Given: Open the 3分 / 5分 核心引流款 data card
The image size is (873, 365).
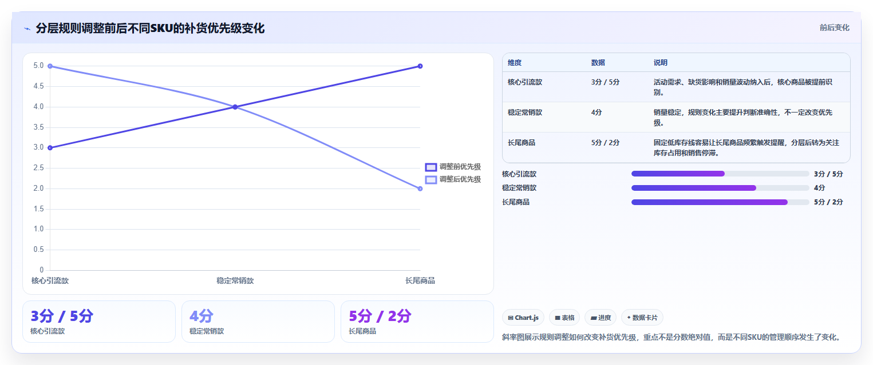Looking at the screenshot, I should click(99, 322).
